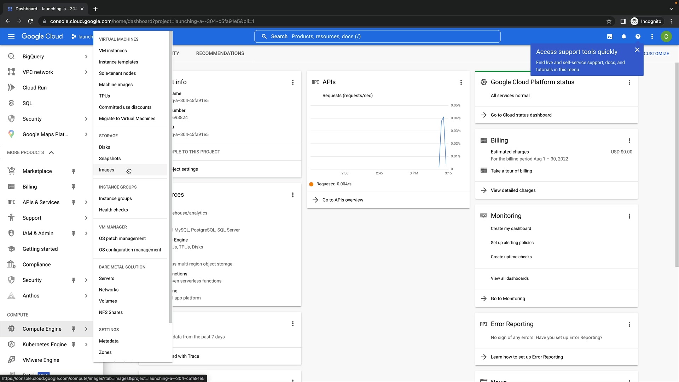This screenshot has width=679, height=382.
Task: Open the notifications bell
Action: coord(624,36)
